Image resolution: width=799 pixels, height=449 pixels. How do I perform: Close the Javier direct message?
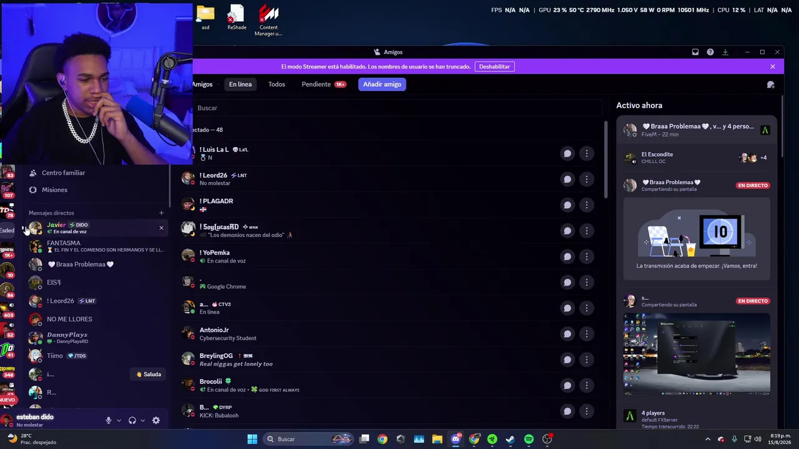(161, 228)
